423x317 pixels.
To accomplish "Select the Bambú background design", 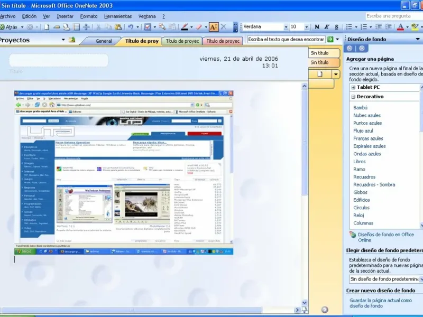I will (360, 108).
